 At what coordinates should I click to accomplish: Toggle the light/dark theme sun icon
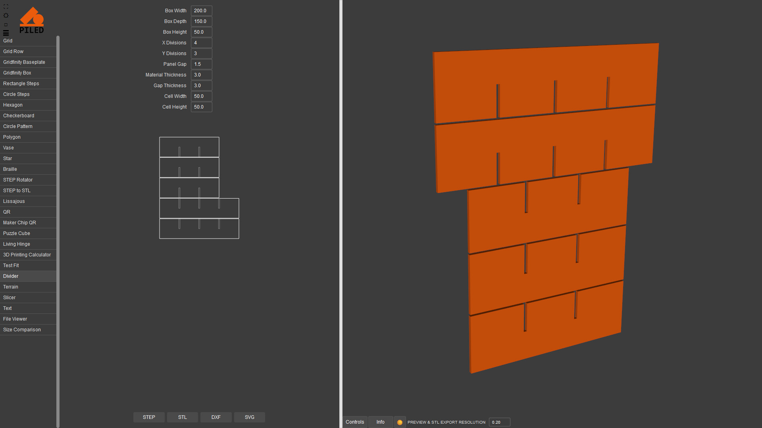[x=6, y=15]
